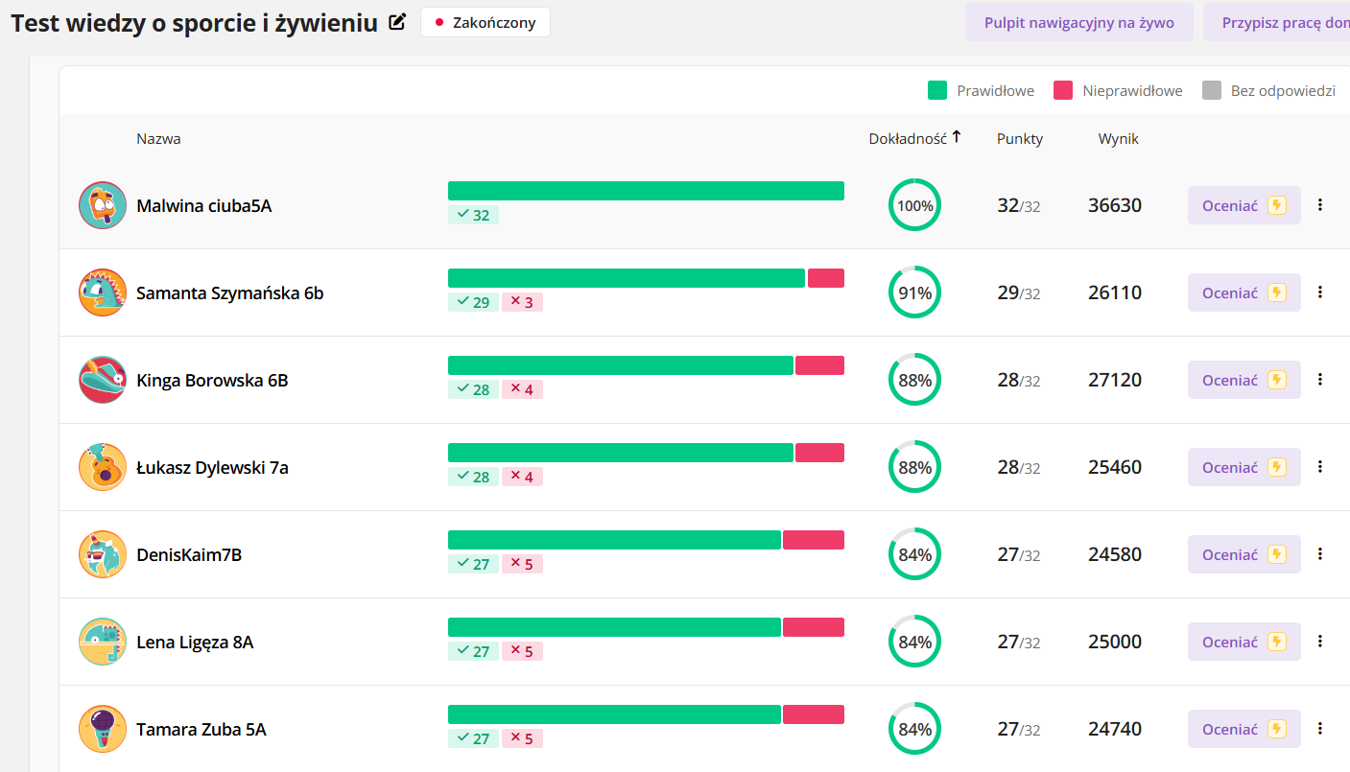Click Kinga Borowska 6B's avatar icon

[103, 380]
